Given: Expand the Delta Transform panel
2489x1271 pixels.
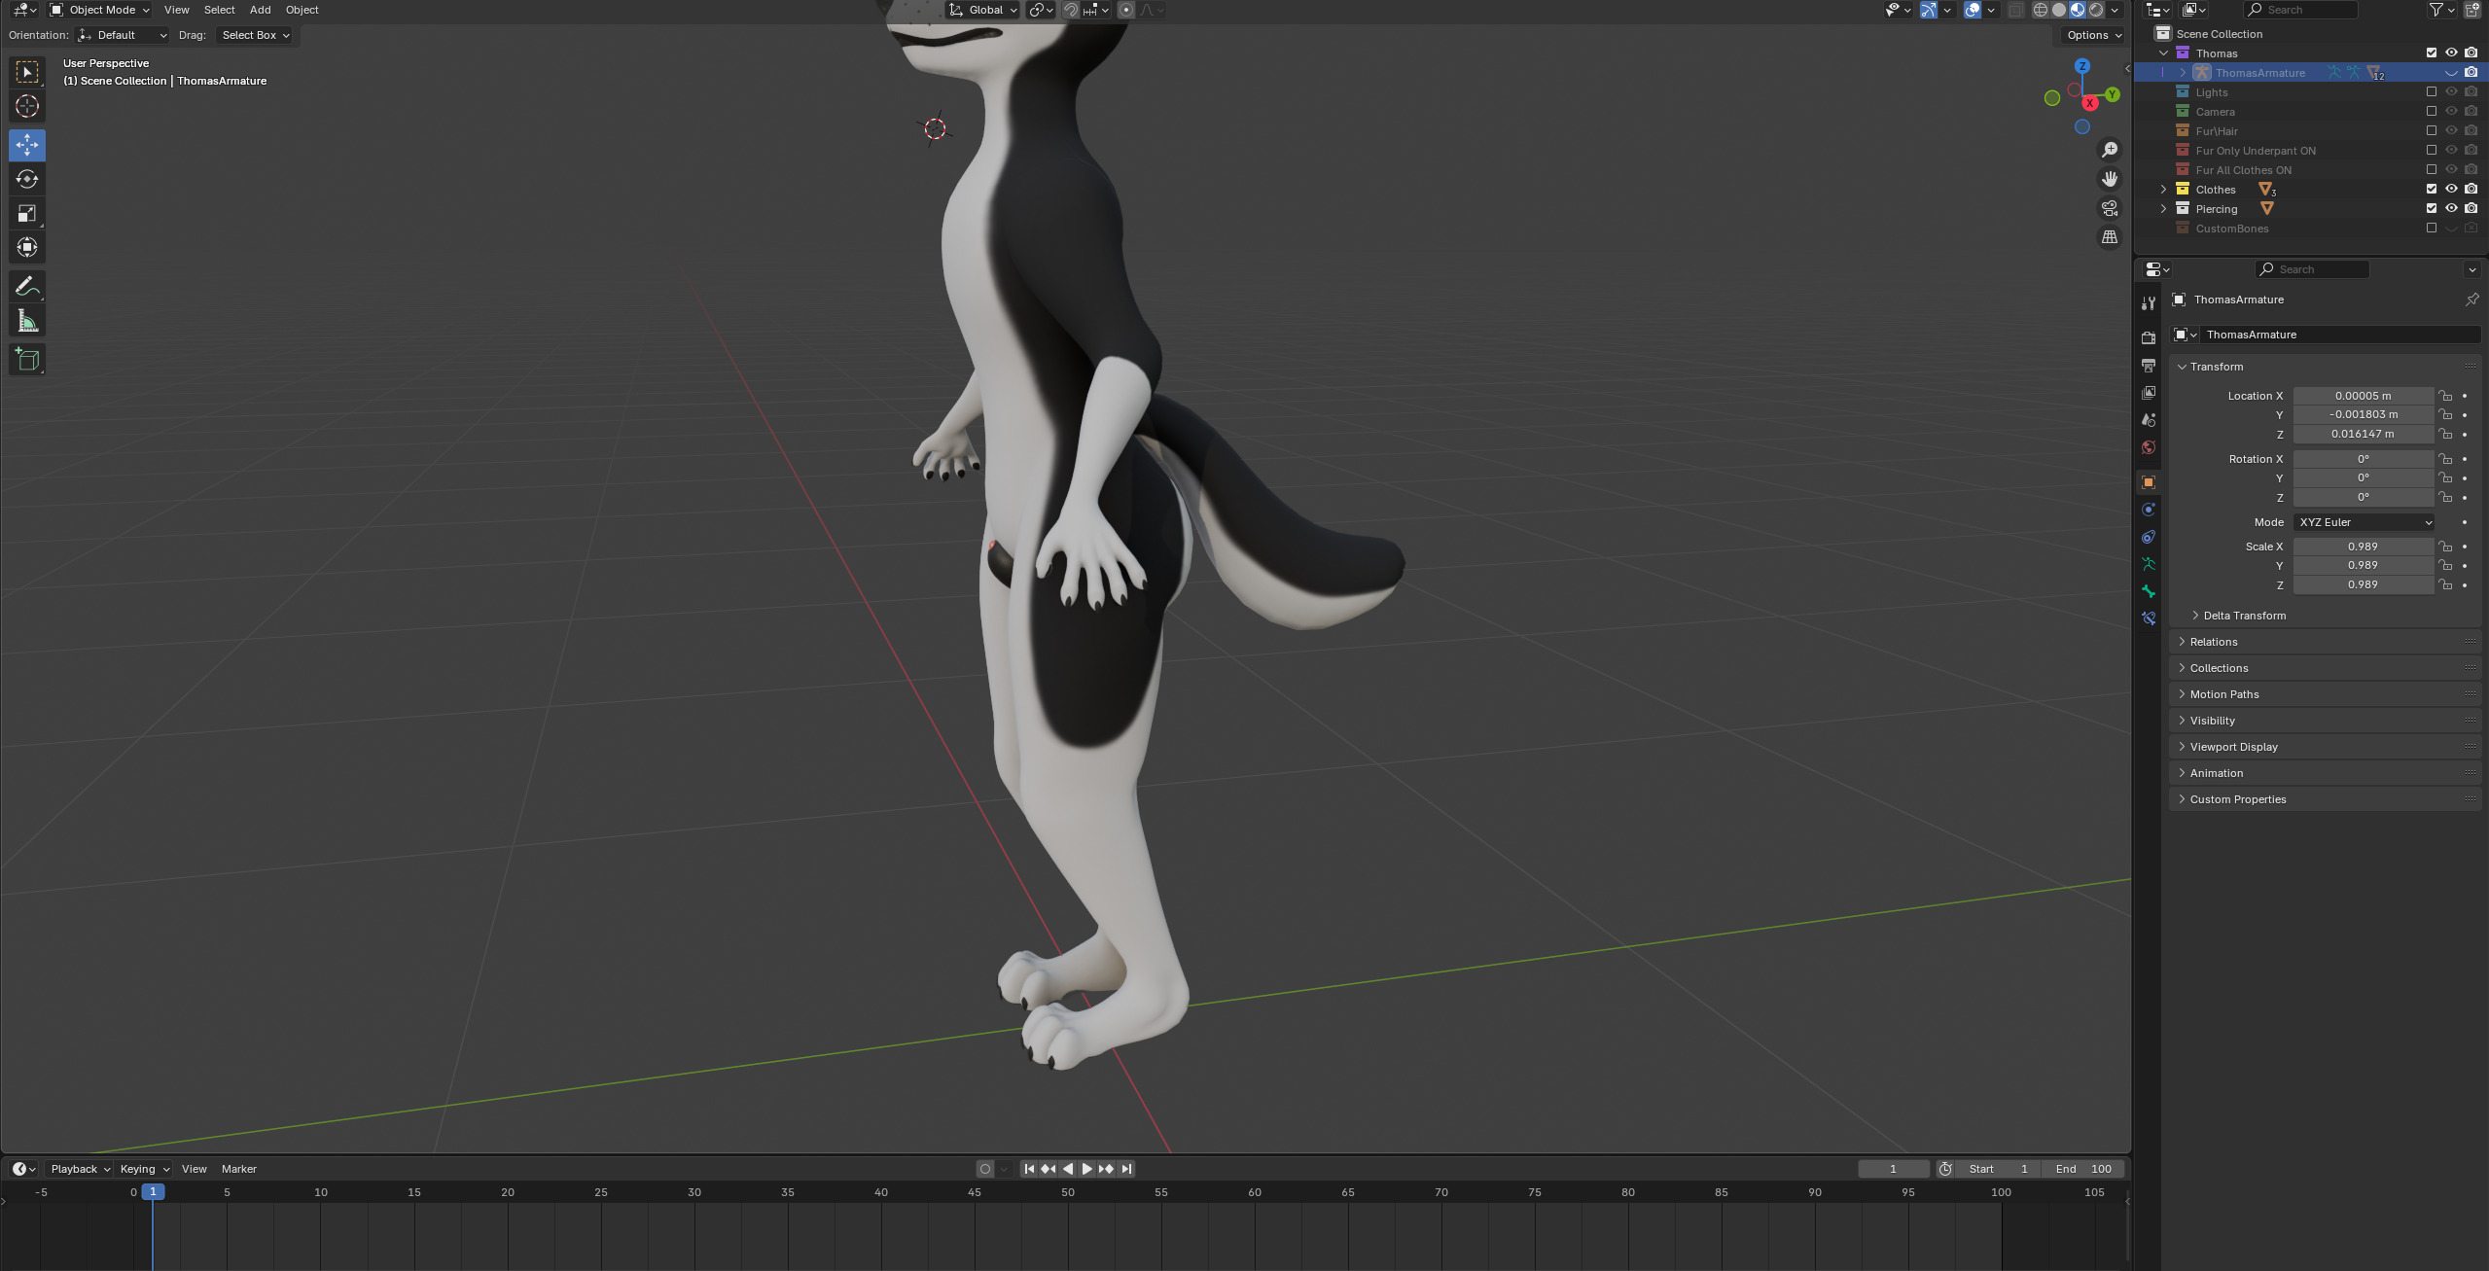Looking at the screenshot, I should pyautogui.click(x=2244, y=616).
